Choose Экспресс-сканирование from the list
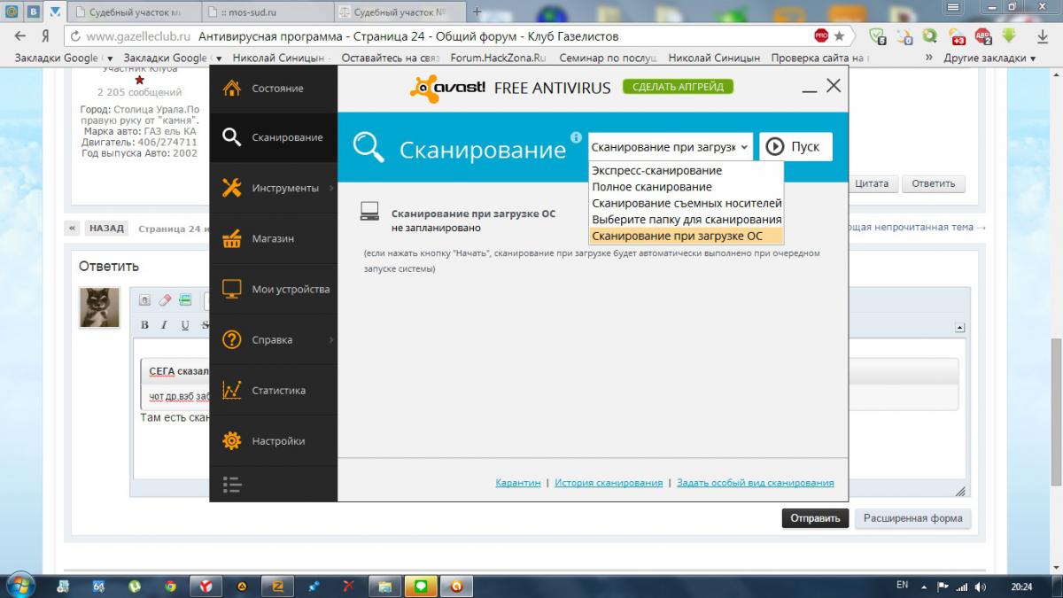Screen dimensions: 1063x598 686,170
